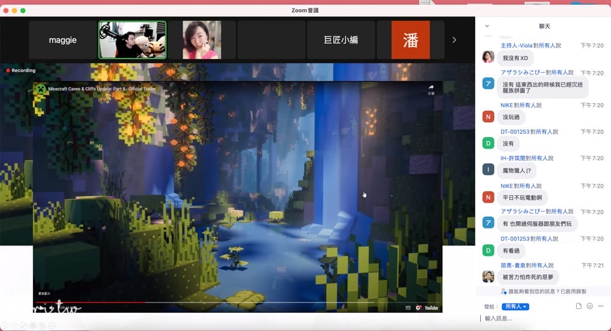Select the 巨匠小編 participant tile
Image resolution: width=611 pixels, height=331 pixels.
click(341, 40)
